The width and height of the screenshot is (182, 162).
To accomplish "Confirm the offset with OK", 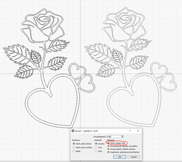I will coord(120,157).
